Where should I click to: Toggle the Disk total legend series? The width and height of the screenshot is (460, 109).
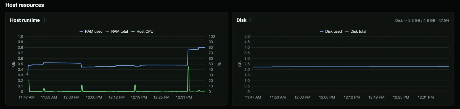(356, 32)
